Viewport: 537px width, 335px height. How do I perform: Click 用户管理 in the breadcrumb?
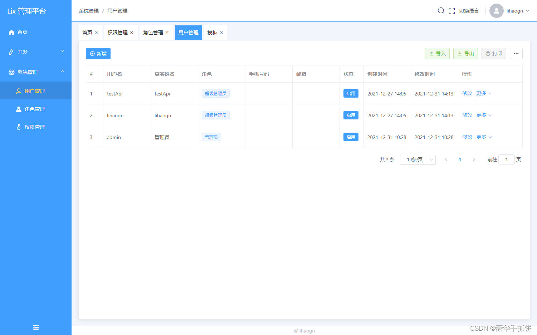click(117, 11)
